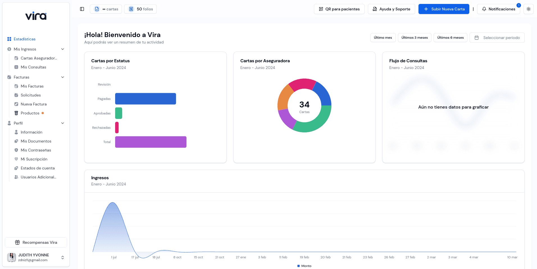Click the headset support icon

[375, 9]
